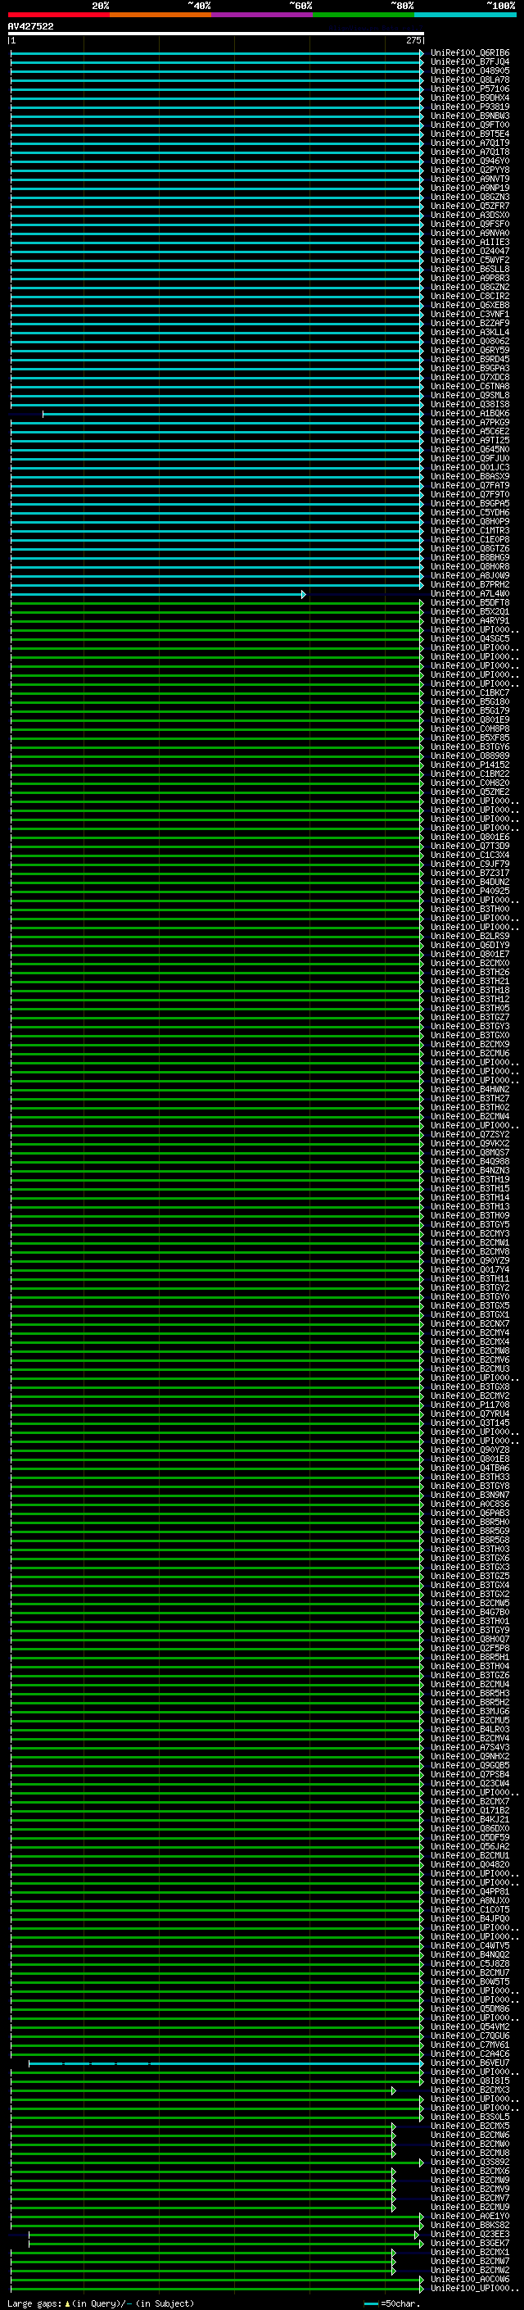Select the UniRef100_B6VEU7 hit label
Viewport: 524px width, 2310px height.
coord(469,2063)
